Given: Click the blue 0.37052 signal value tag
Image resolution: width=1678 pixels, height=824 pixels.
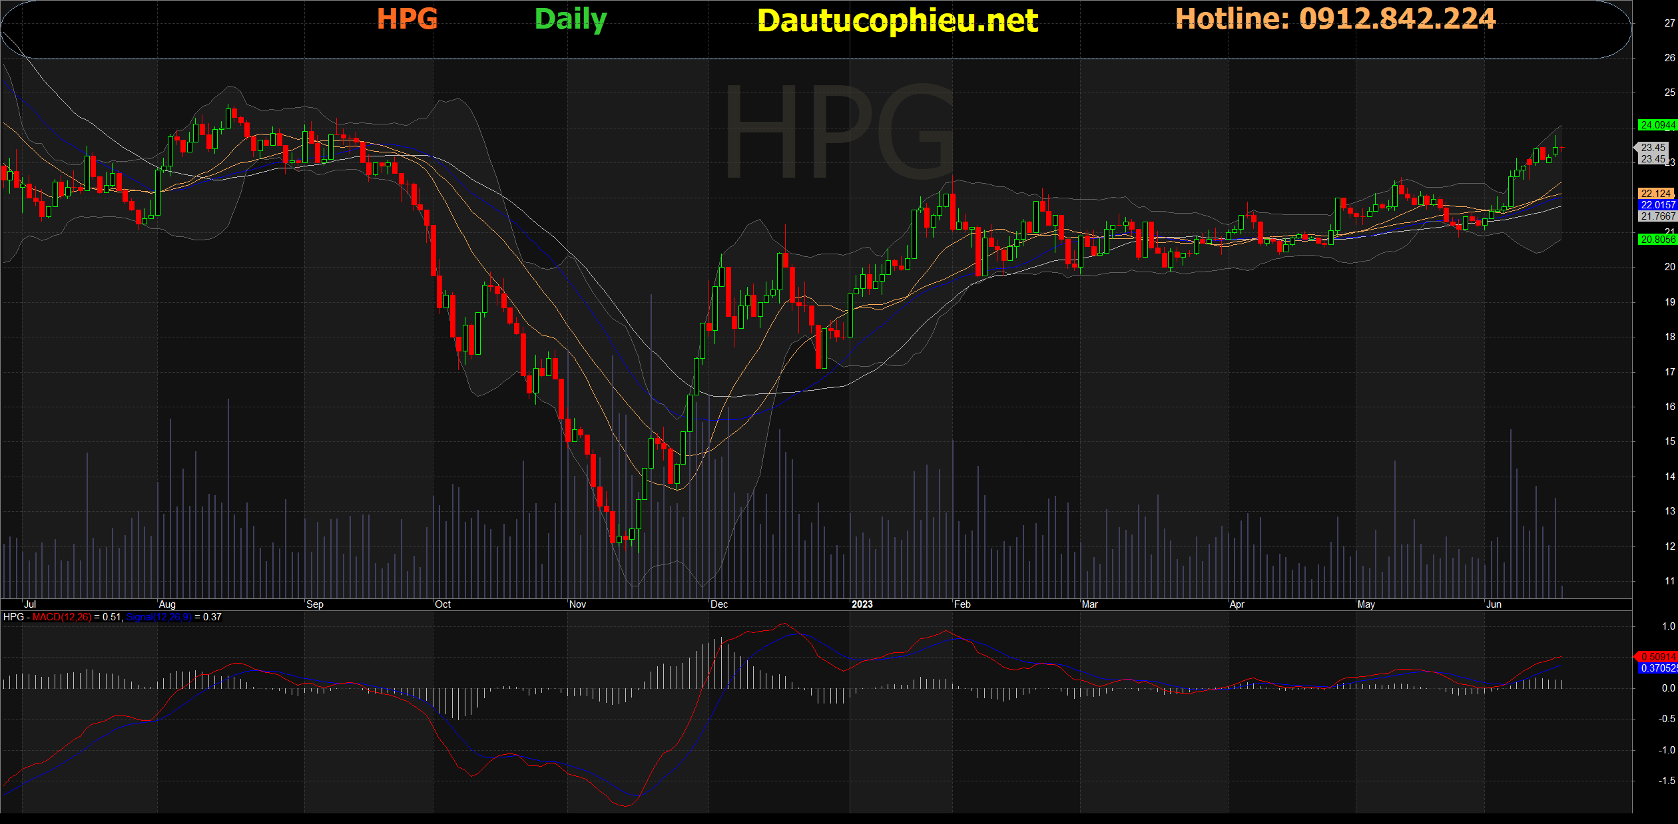Looking at the screenshot, I should point(1657,668).
